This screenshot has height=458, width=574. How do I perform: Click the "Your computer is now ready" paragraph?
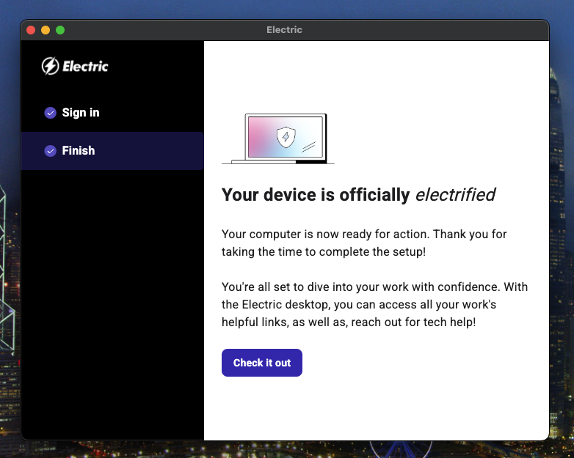click(364, 243)
